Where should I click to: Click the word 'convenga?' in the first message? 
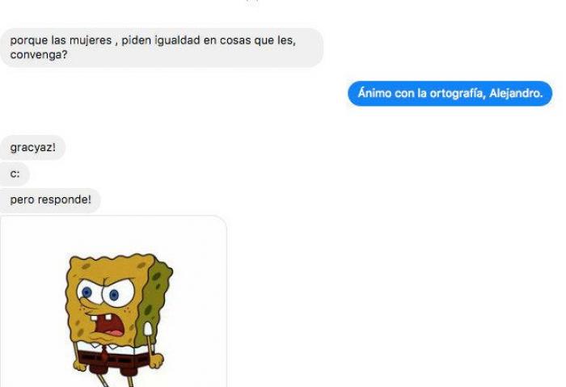pyautogui.click(x=39, y=55)
